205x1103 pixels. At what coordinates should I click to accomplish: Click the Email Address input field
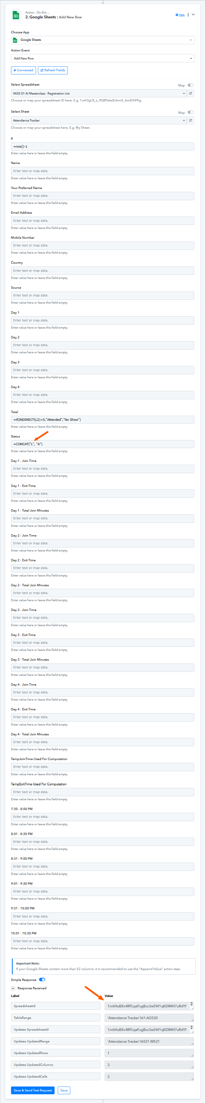click(102, 221)
